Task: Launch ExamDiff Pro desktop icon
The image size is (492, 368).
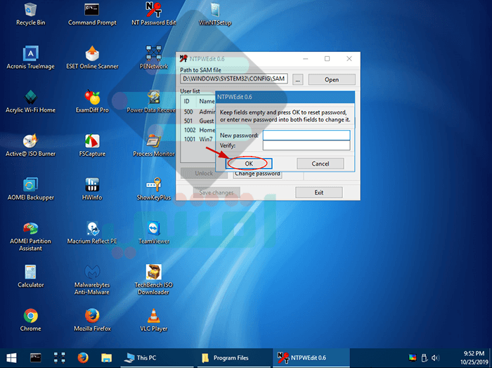Action: [92, 102]
